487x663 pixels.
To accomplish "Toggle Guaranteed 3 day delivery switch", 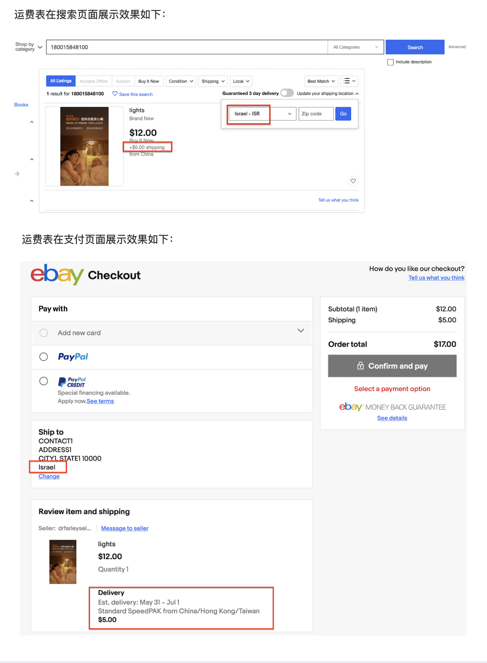I will [287, 93].
